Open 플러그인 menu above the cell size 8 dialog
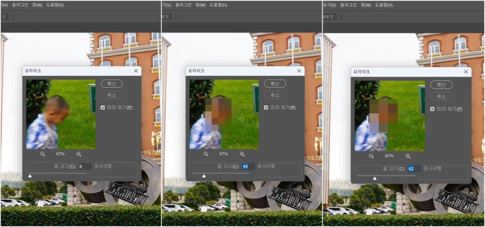485x227 pixels. coord(20,5)
